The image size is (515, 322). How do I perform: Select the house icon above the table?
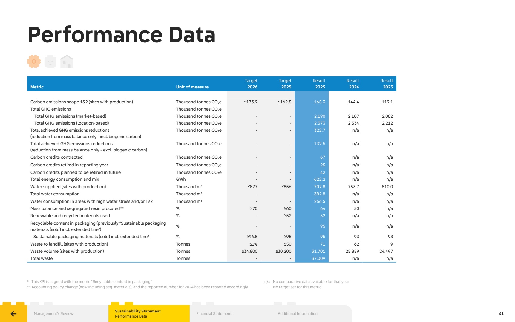coord(67,61)
